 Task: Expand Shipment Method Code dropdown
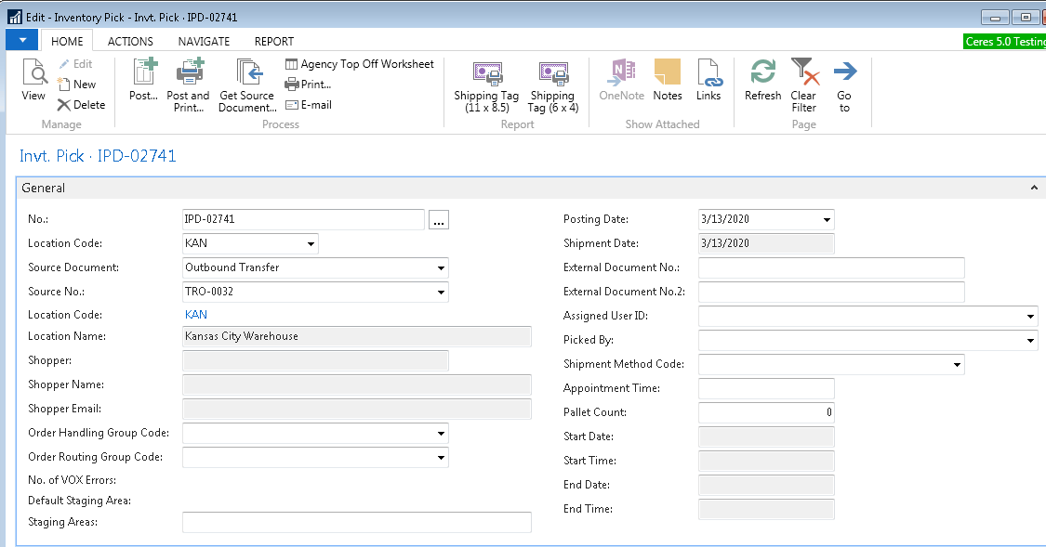click(x=957, y=365)
